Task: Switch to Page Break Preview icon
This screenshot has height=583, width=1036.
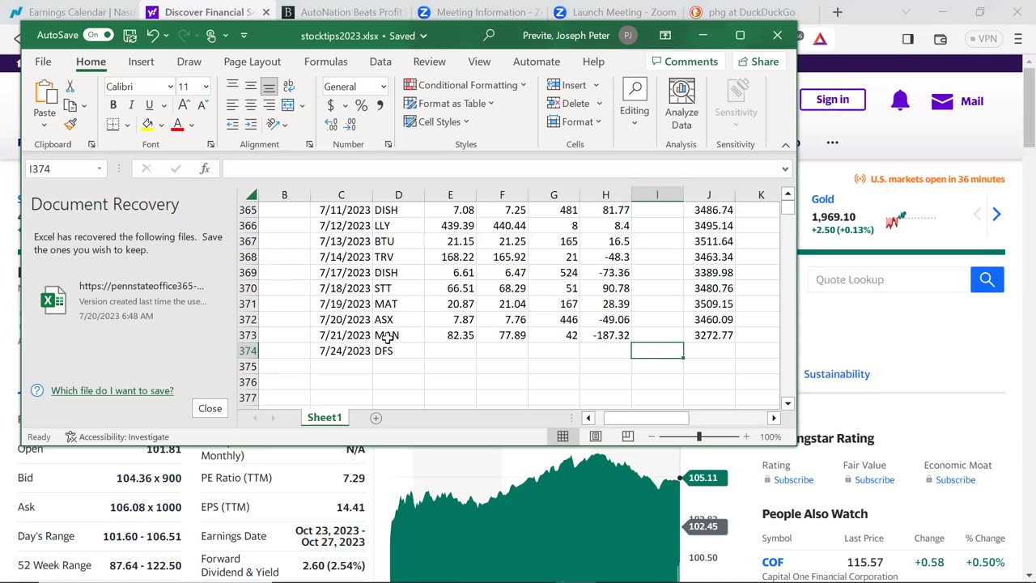Action: click(627, 436)
